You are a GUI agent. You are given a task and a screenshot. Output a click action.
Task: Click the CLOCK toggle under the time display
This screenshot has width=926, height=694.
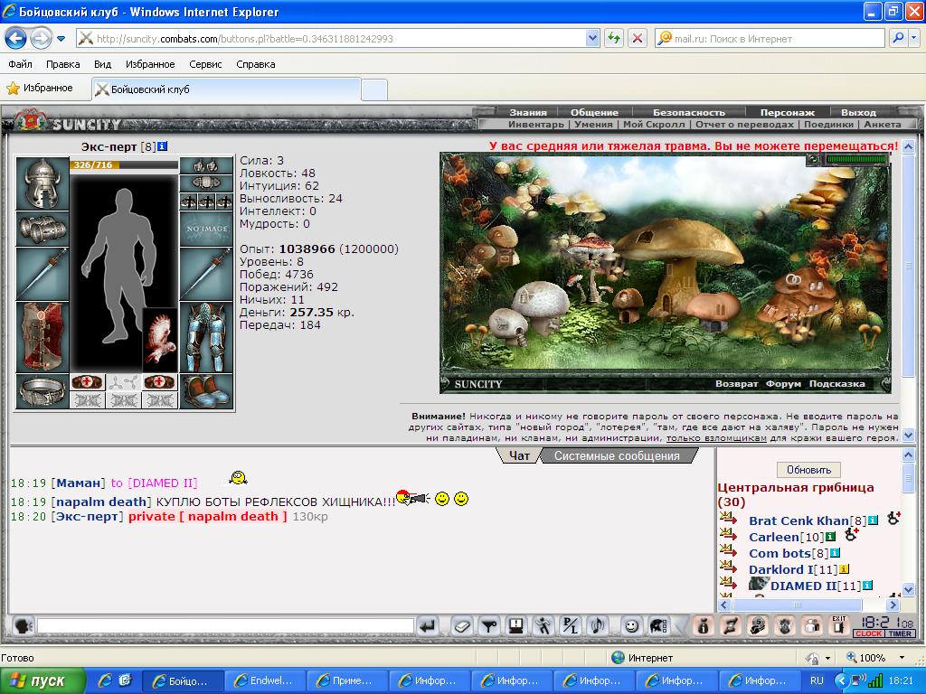(x=868, y=633)
